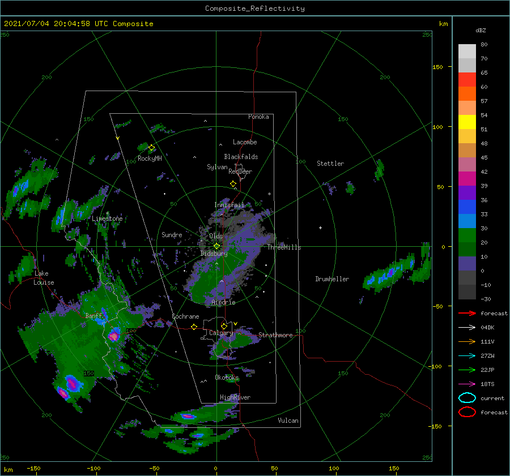Click the green 30-20 dBZ color swatch
This screenshot has width=510, height=476.
click(467, 235)
